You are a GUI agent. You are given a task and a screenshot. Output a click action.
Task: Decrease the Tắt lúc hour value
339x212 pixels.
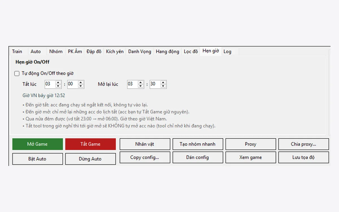coord(58,86)
